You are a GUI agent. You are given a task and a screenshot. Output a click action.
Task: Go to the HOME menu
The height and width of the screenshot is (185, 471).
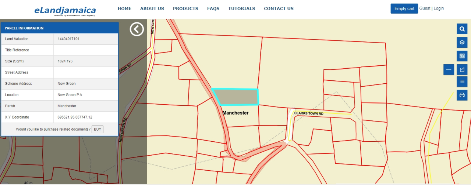click(x=124, y=8)
